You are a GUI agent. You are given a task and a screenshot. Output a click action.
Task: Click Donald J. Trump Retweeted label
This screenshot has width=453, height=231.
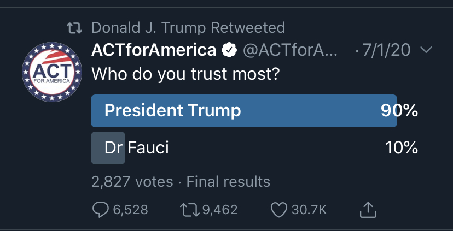click(x=188, y=28)
